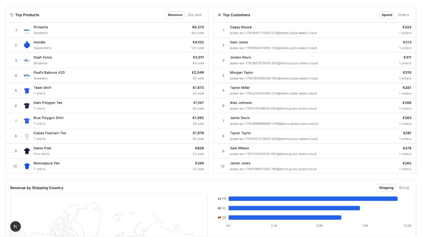
Task: Open the Team Shirt product name
Action: (42, 88)
